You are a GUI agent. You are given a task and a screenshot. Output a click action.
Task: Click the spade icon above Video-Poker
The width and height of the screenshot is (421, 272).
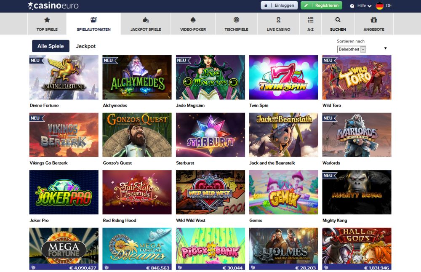[x=193, y=20]
